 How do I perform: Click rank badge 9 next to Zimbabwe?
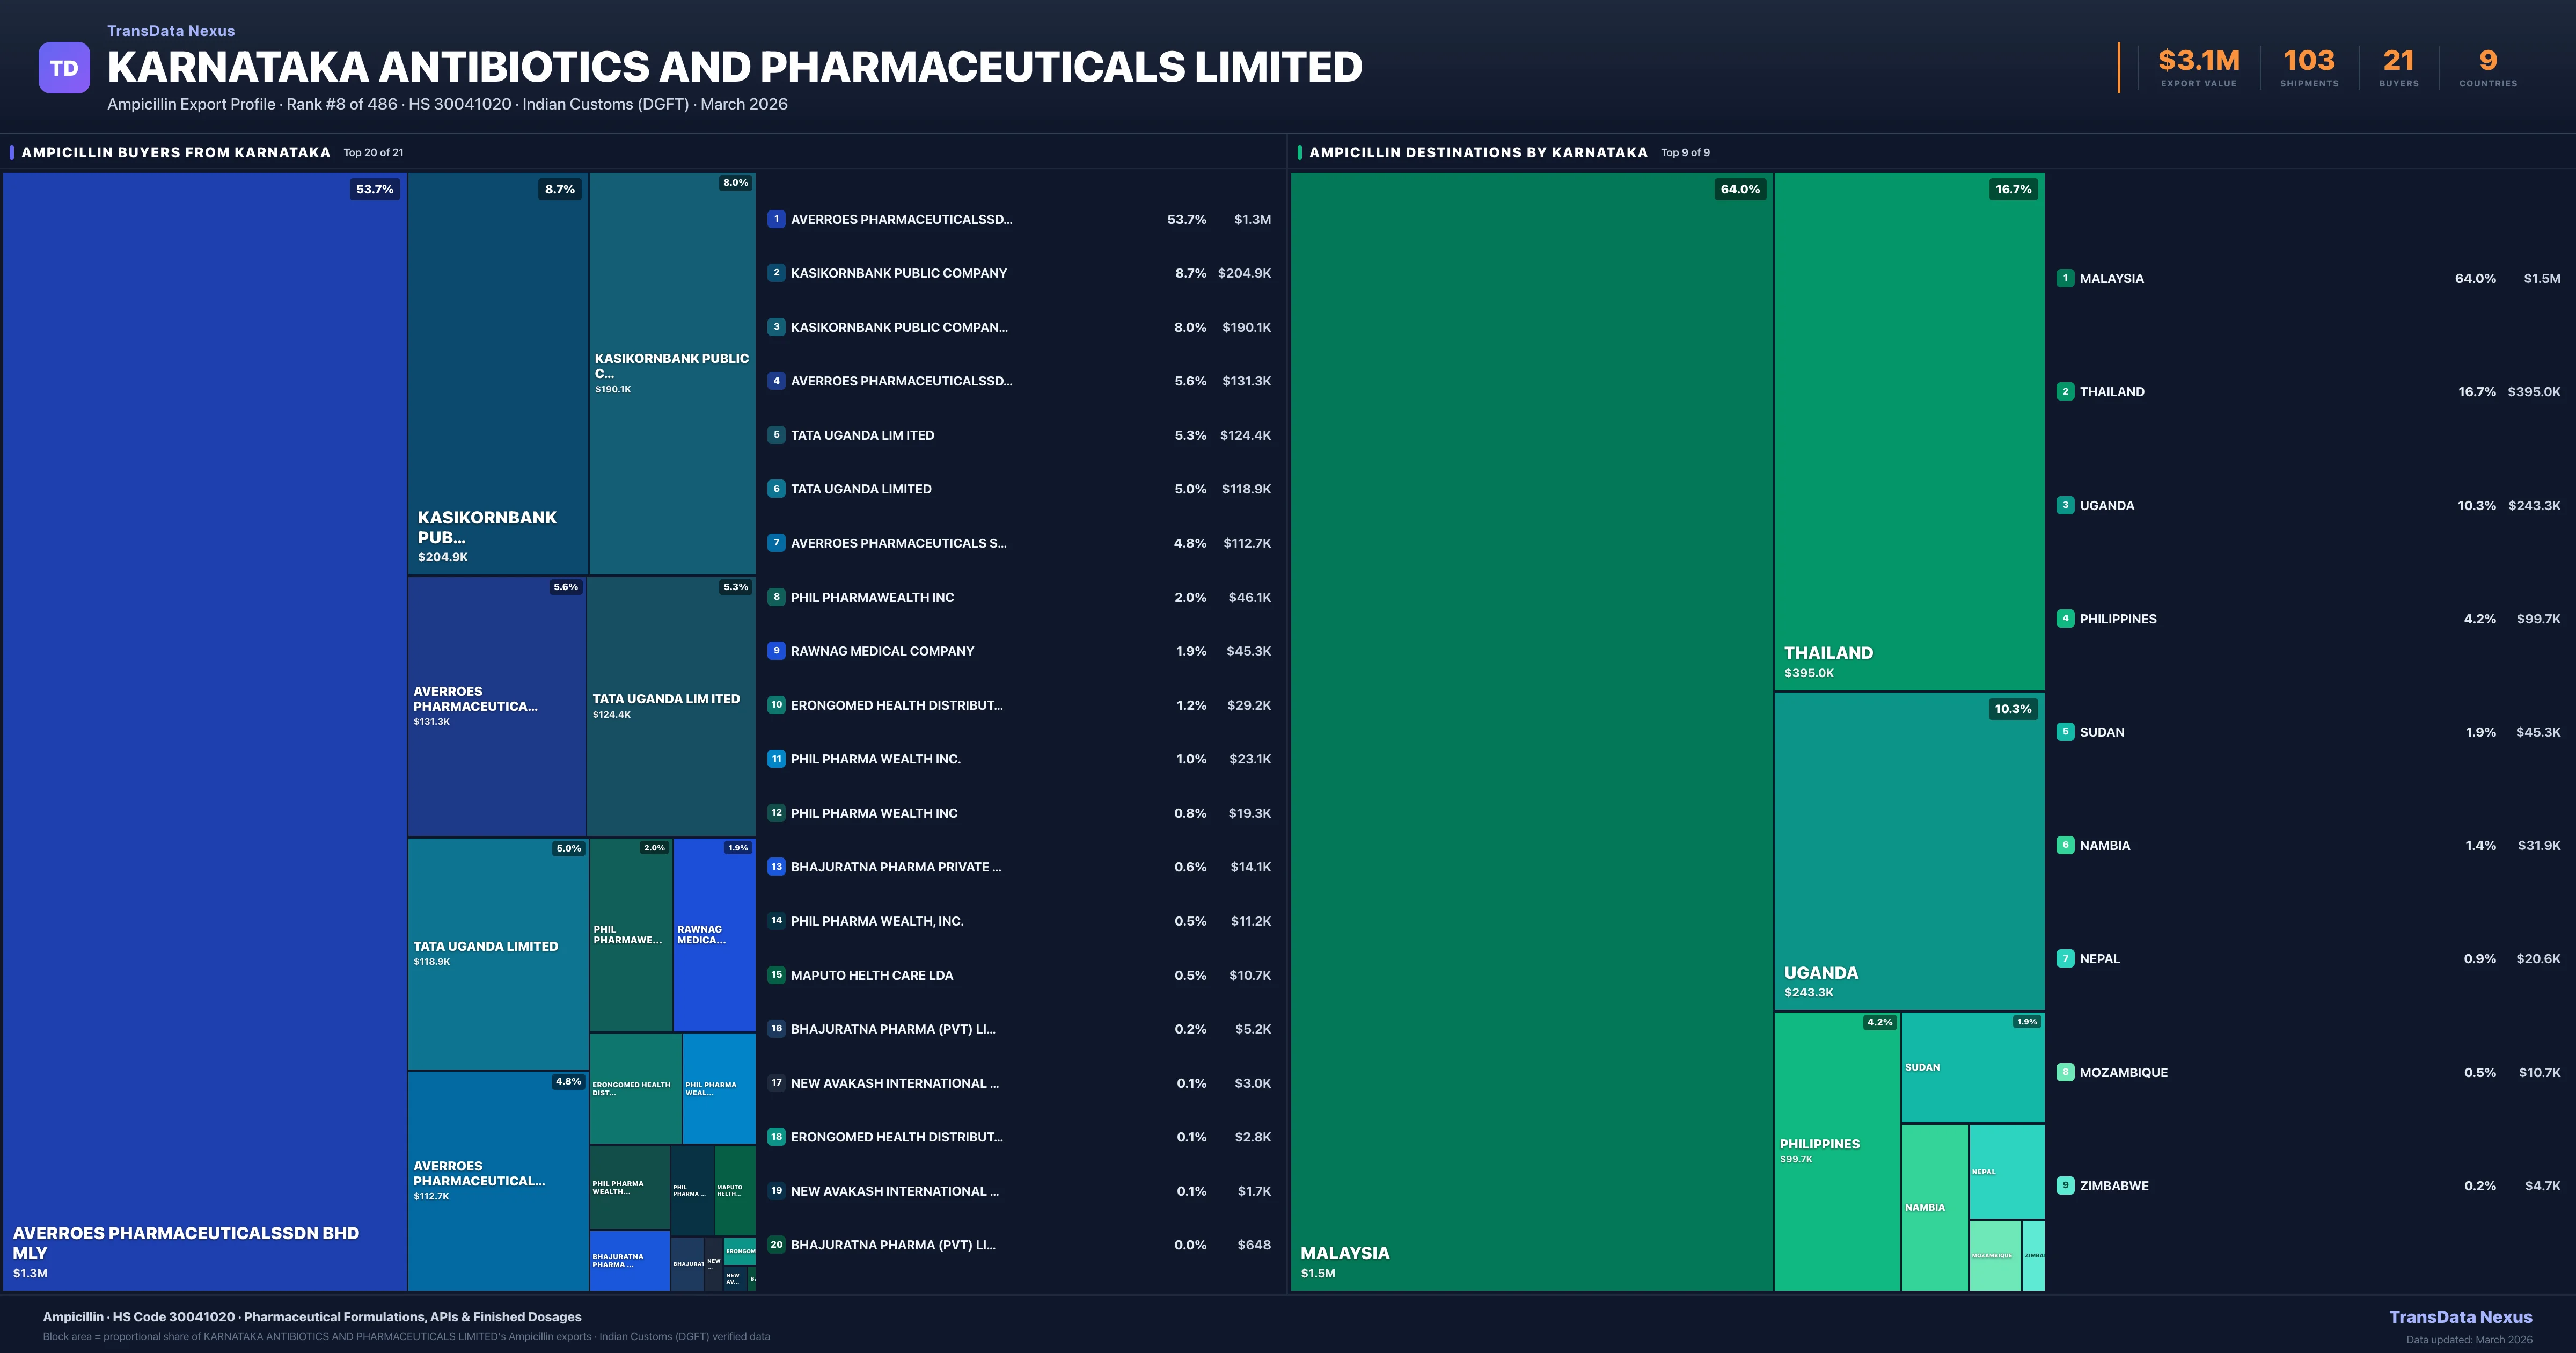pos(2065,1185)
